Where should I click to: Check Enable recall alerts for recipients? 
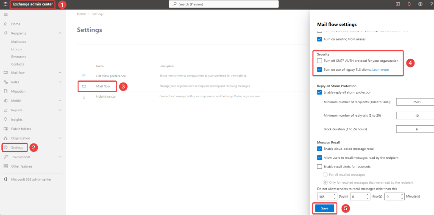point(320,166)
